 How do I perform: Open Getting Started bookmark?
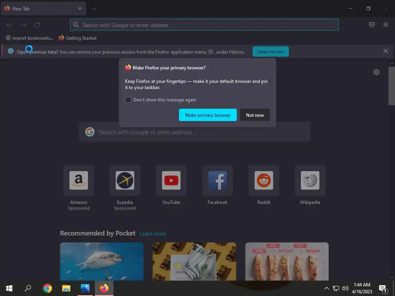tap(78, 38)
